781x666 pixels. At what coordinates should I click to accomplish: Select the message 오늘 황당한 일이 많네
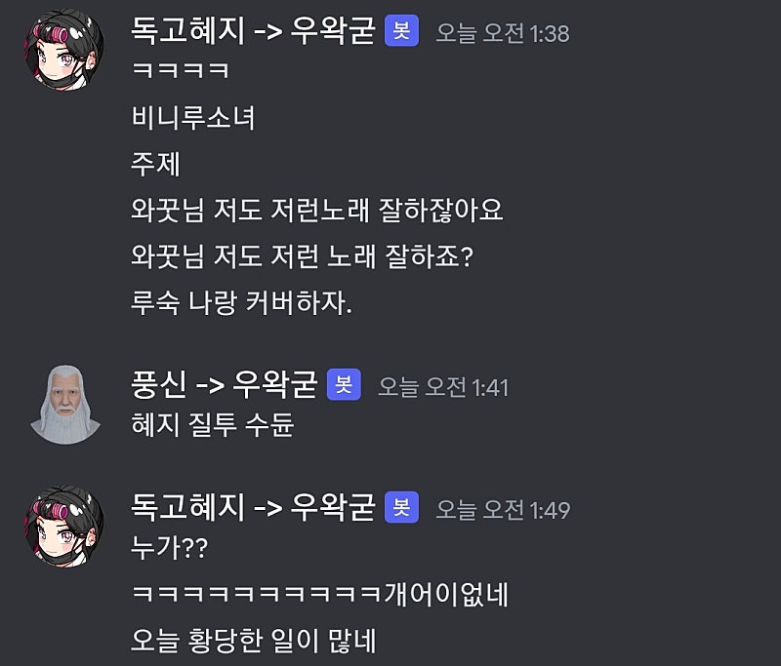click(x=254, y=640)
